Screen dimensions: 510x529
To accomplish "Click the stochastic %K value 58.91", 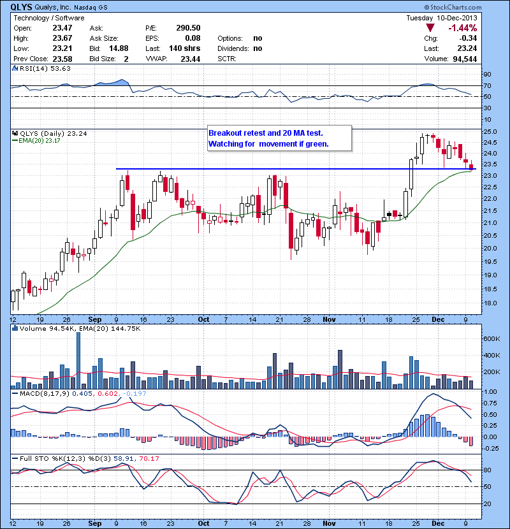I will click(x=124, y=458).
